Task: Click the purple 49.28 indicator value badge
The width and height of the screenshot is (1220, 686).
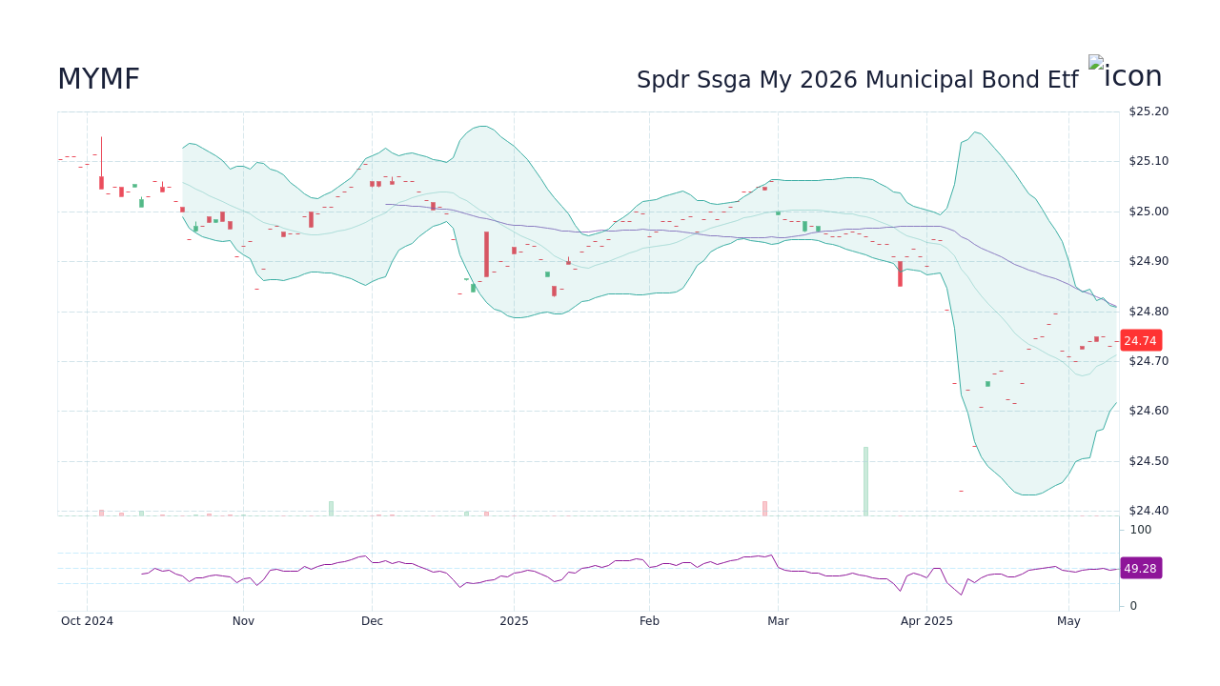Action: [x=1140, y=568]
